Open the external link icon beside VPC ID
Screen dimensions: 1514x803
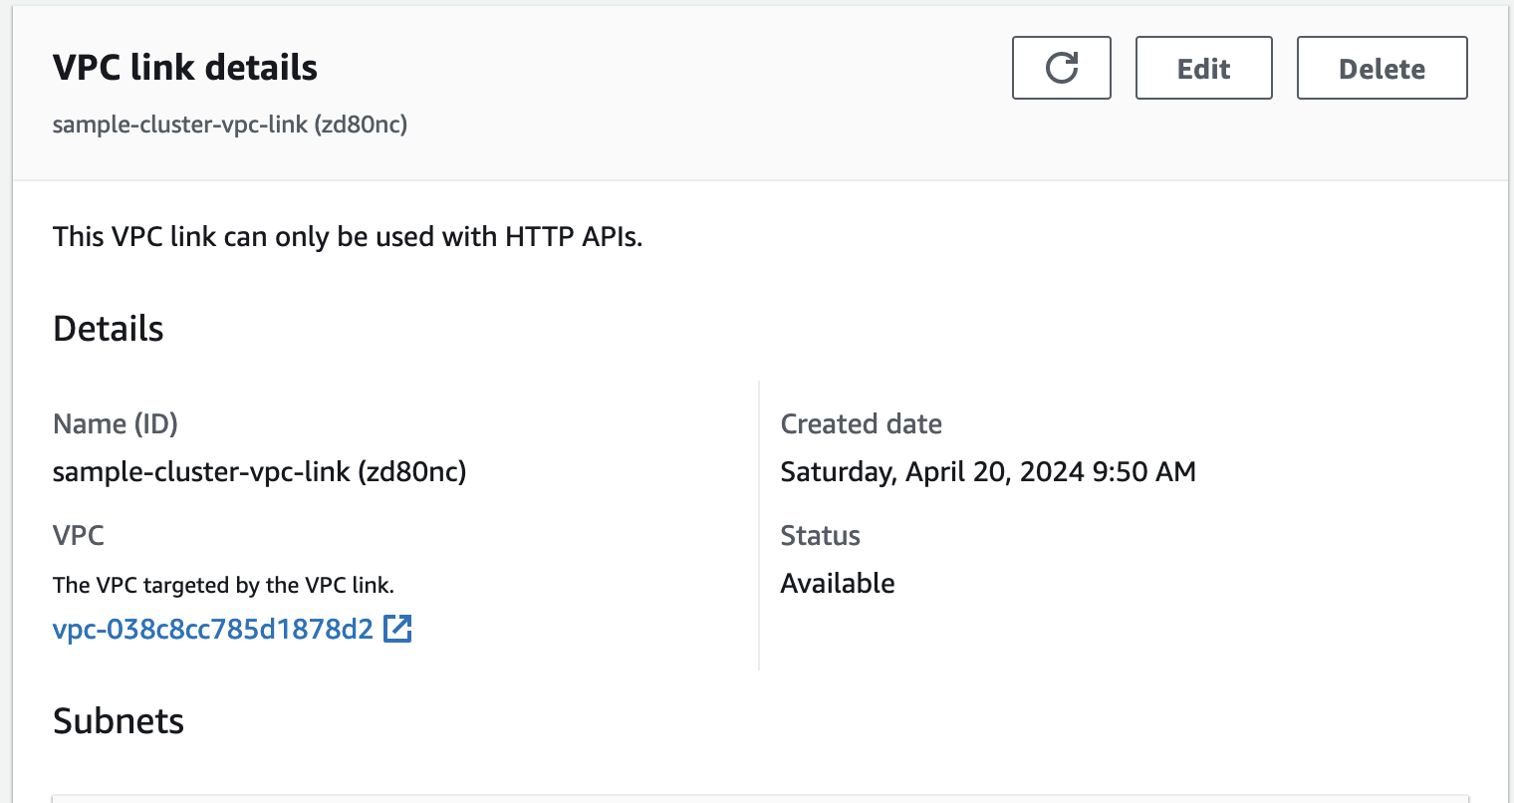397,629
